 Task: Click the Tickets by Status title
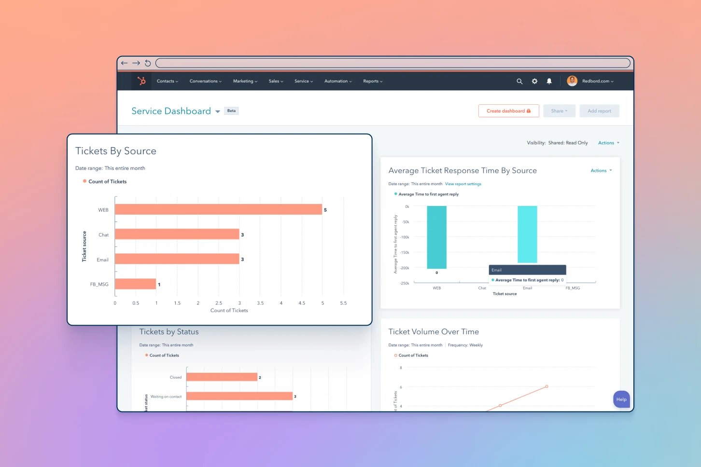pos(169,331)
